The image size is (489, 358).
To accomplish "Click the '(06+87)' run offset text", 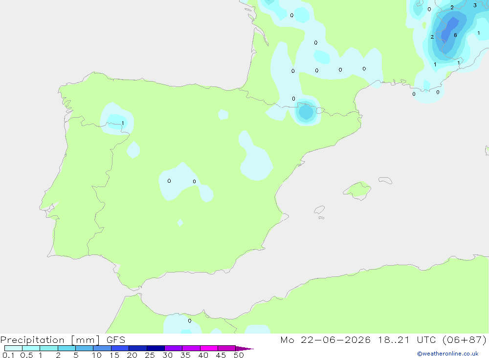I will (x=465, y=339).
